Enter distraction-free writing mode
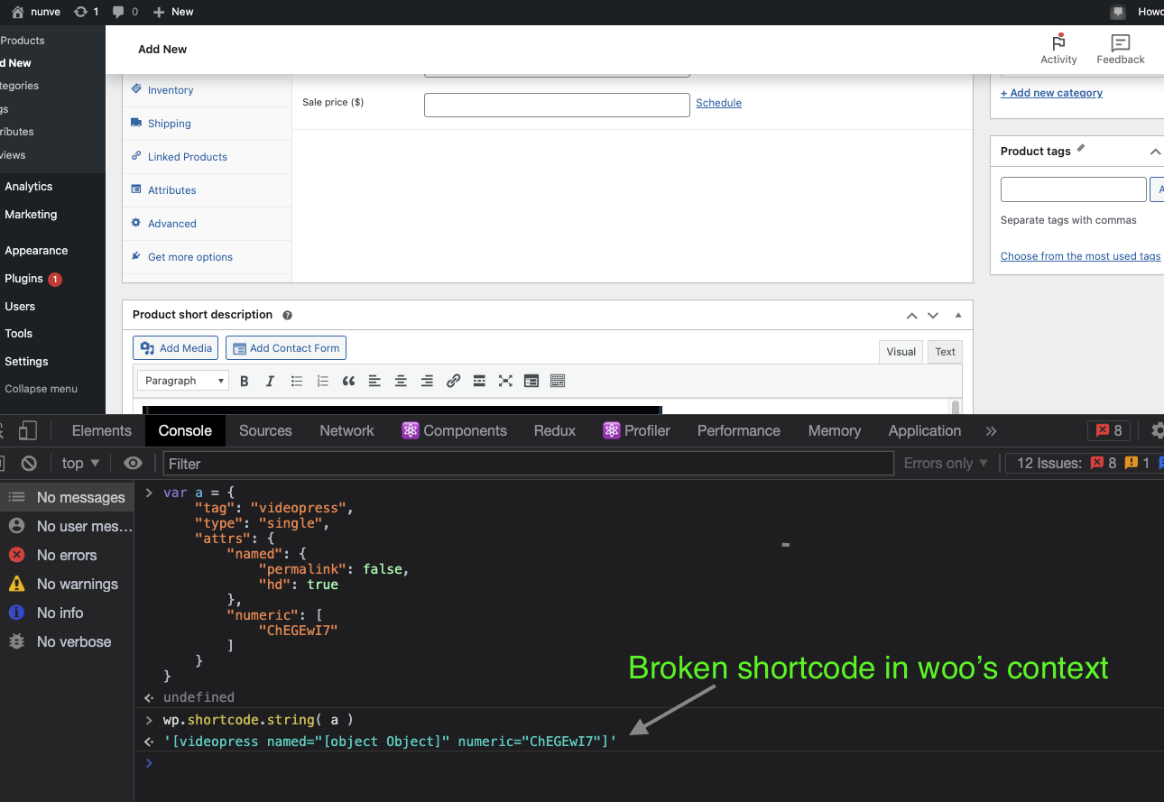 click(505, 380)
